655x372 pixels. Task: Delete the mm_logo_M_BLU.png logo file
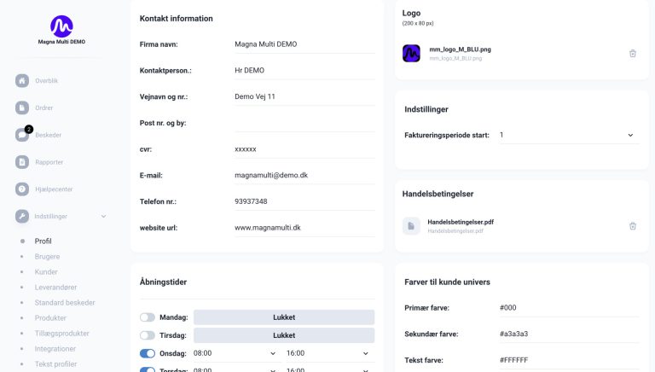pos(633,54)
